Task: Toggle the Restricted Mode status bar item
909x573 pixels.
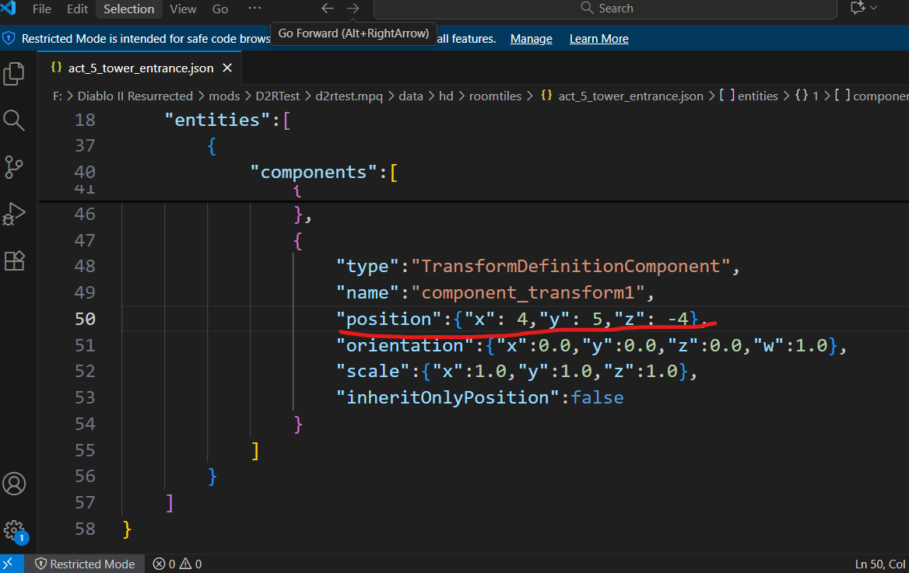Action: (85, 564)
